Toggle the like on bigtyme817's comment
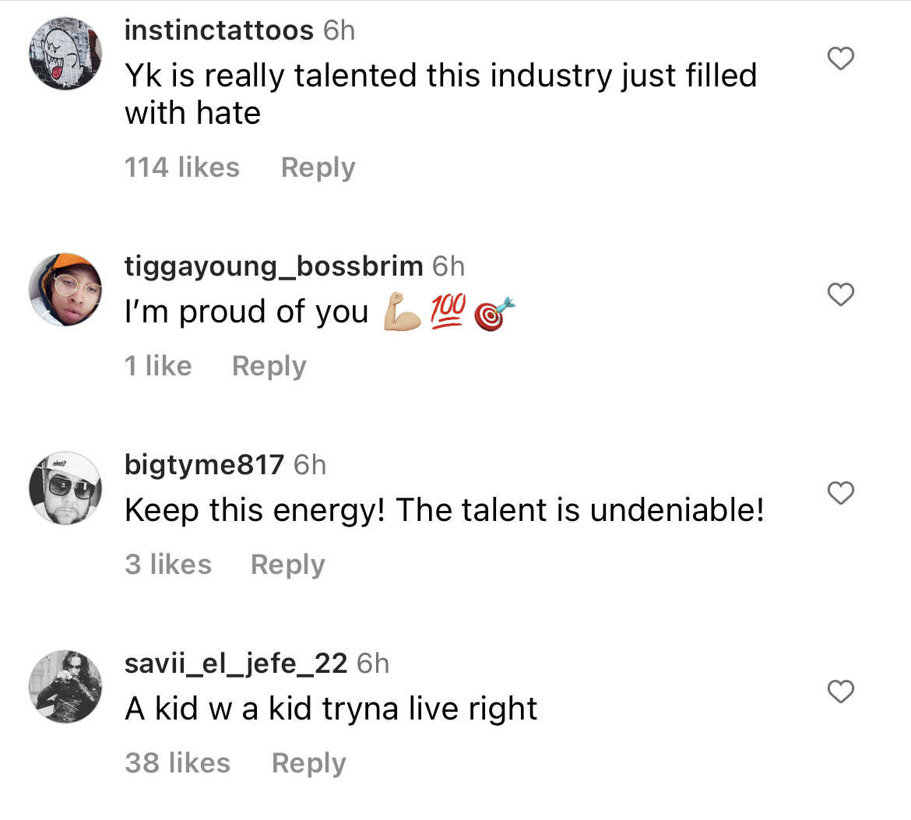The width and height of the screenshot is (911, 820). point(840,493)
